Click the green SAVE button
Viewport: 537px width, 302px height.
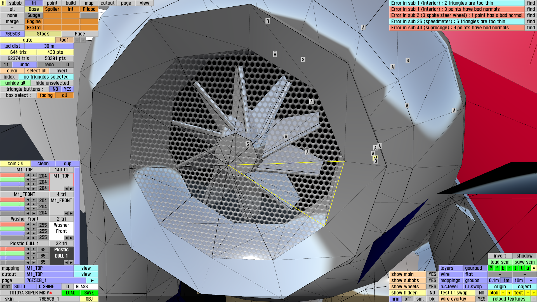[x=89, y=293]
